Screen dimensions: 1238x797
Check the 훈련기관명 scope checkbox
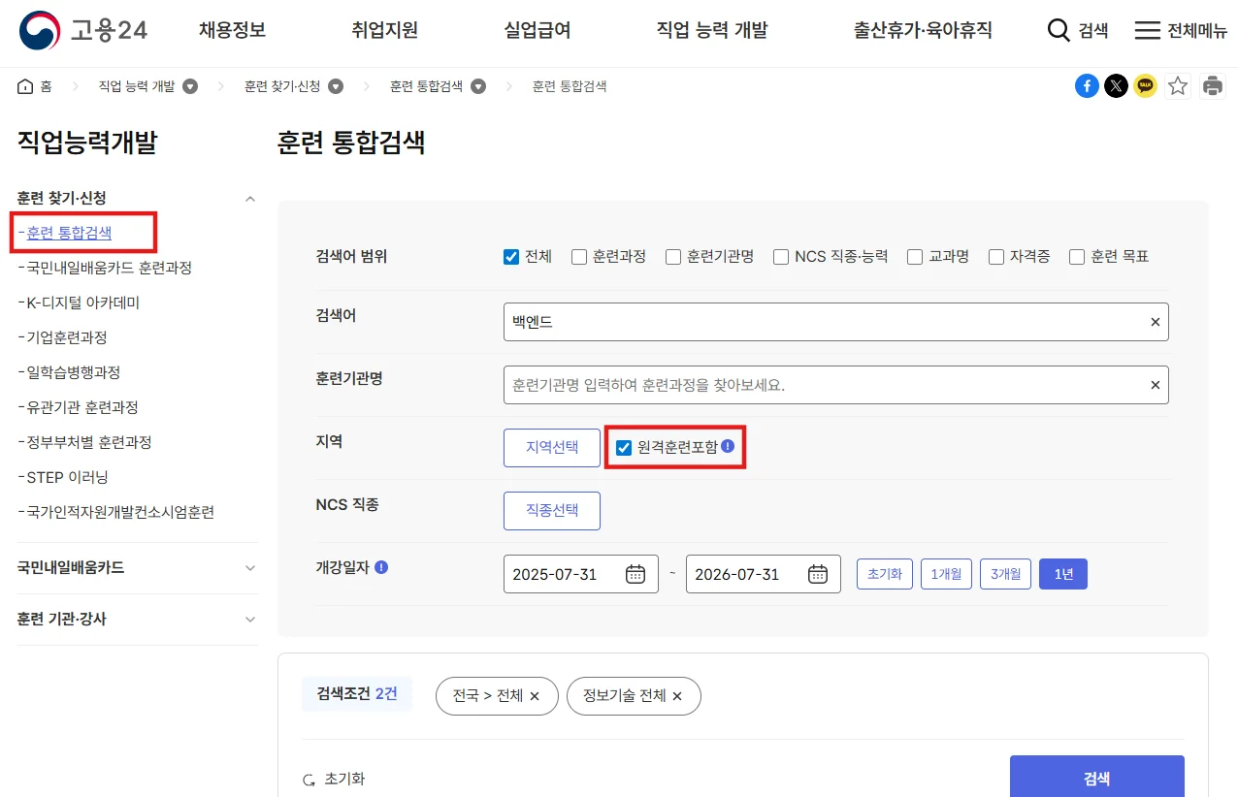[x=673, y=257]
